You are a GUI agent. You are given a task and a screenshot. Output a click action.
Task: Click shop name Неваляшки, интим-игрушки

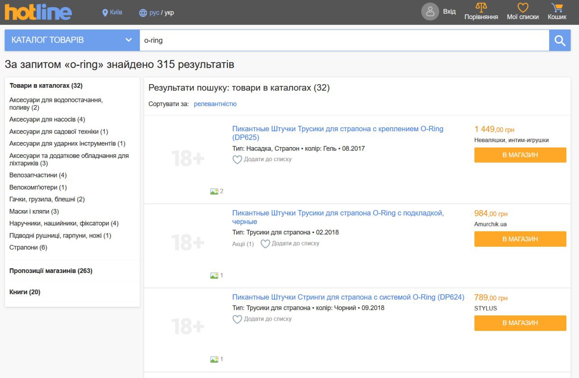click(512, 140)
